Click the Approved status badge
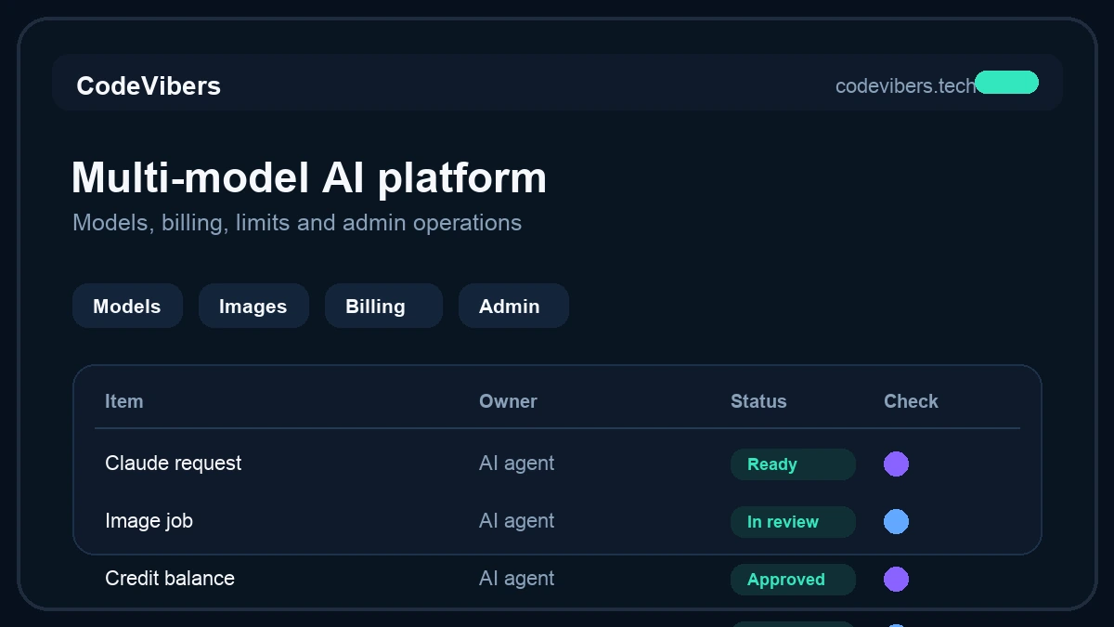Image resolution: width=1114 pixels, height=627 pixels. (793, 580)
